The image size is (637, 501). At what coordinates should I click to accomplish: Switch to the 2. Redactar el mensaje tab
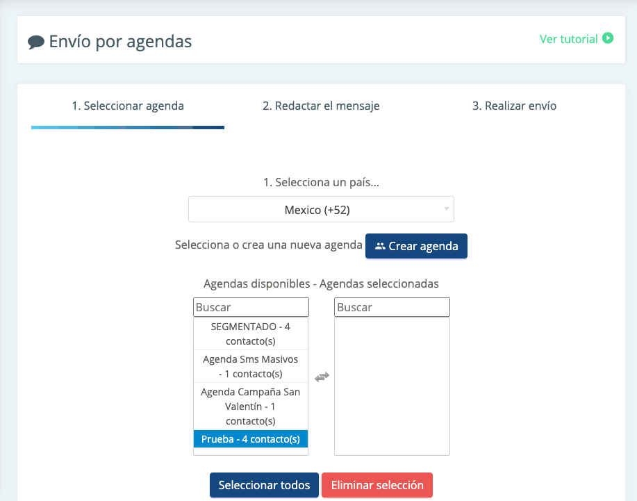pos(321,106)
